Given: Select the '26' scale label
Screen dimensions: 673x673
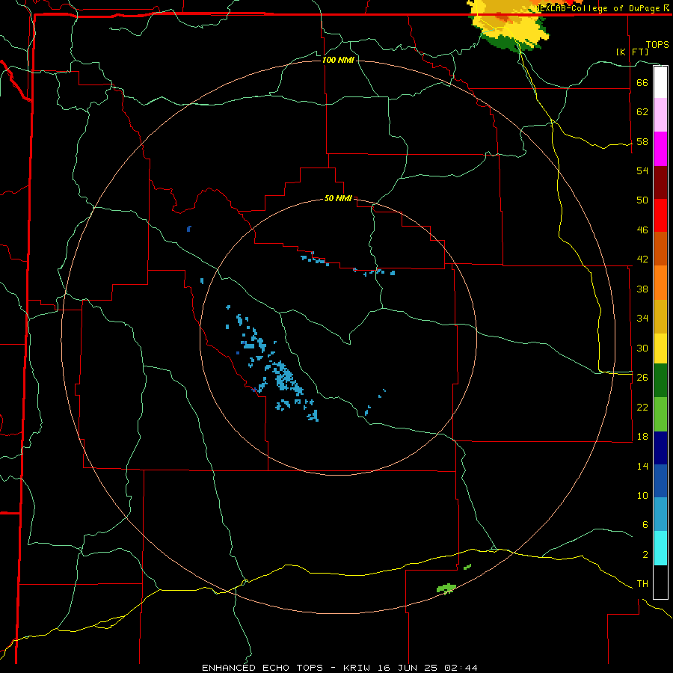Looking at the screenshot, I should [642, 378].
